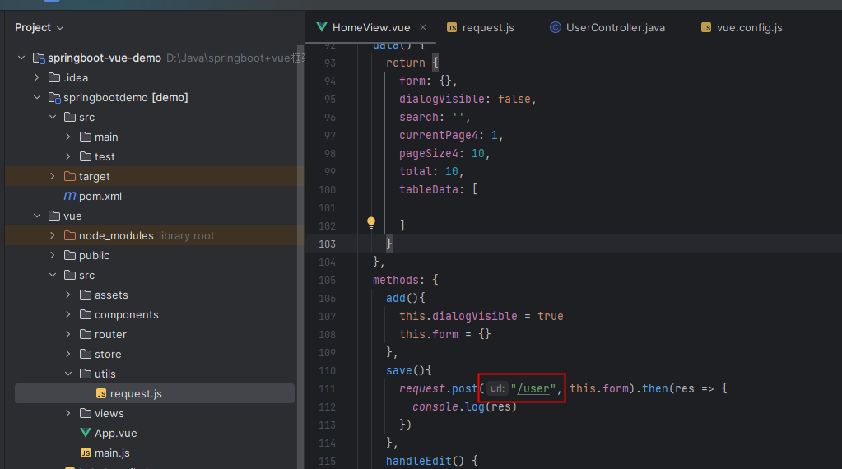Collapse the utils folder
Image resolution: width=842 pixels, height=469 pixels.
[x=68, y=374]
